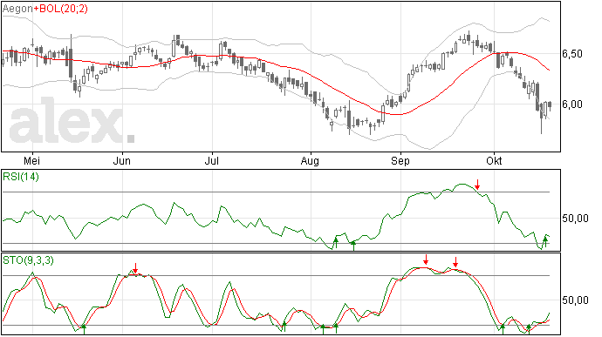
Task: Select the Jun month axis label
Action: click(121, 161)
